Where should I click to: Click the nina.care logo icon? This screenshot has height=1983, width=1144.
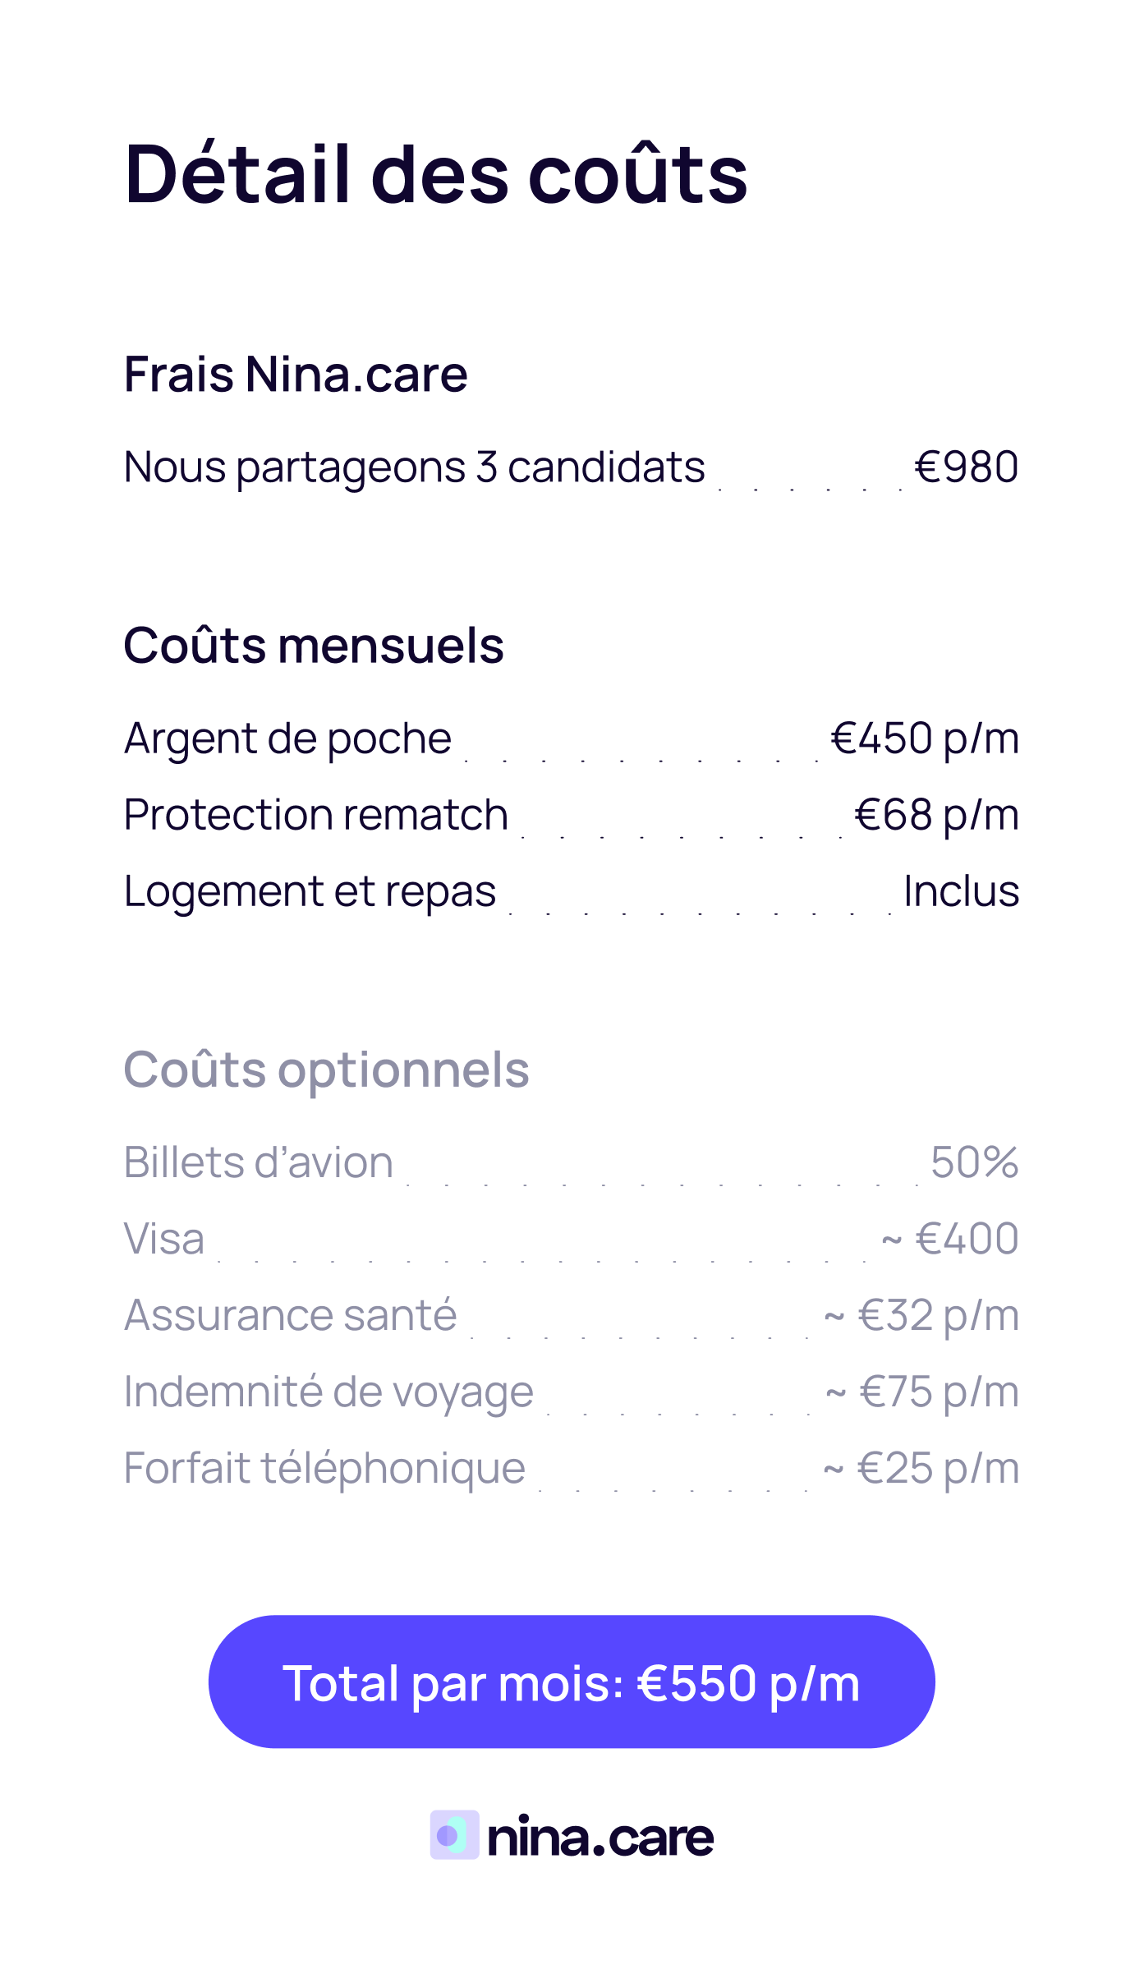click(454, 1835)
